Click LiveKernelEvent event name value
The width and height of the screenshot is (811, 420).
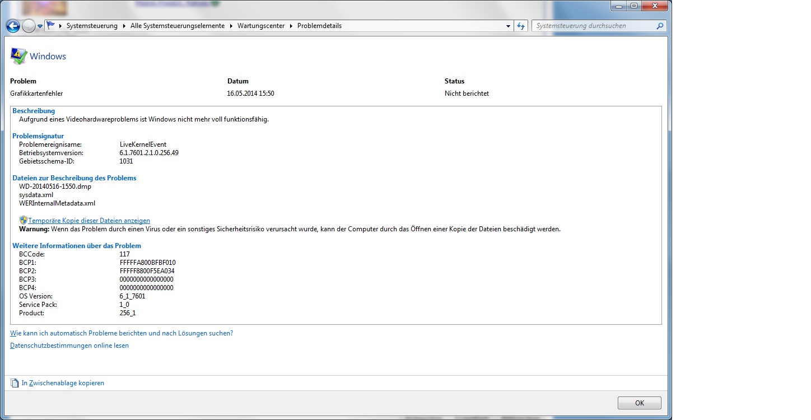click(143, 144)
